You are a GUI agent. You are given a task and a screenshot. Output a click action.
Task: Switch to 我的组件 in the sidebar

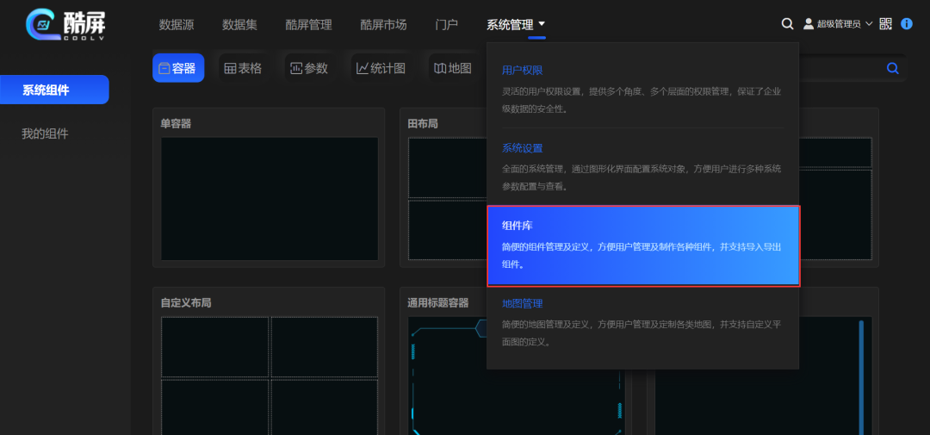[45, 134]
